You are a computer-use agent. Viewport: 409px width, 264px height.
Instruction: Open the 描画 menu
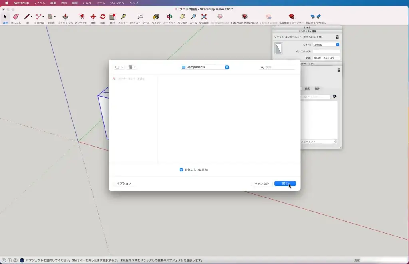(x=75, y=3)
